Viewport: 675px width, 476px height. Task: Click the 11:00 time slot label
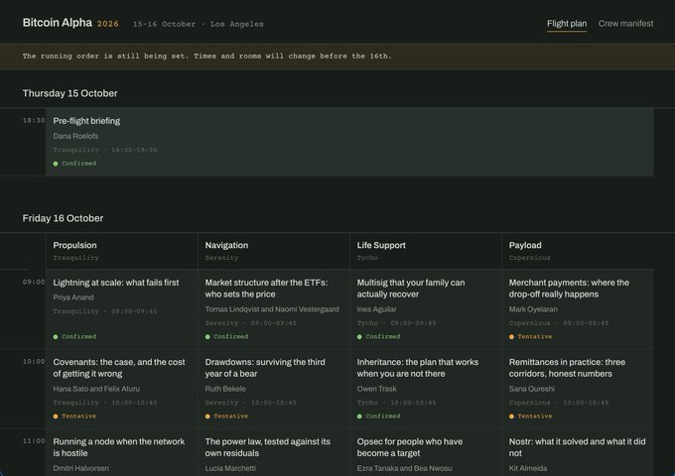[x=34, y=441]
